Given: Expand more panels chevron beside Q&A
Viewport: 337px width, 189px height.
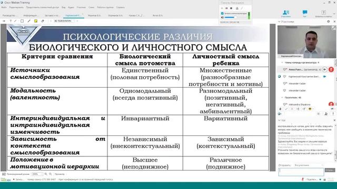Looking at the screenshot, I should (x=334, y=14).
